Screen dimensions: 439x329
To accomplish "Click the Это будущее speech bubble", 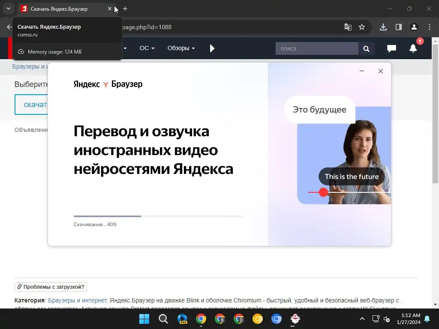I will pos(319,110).
